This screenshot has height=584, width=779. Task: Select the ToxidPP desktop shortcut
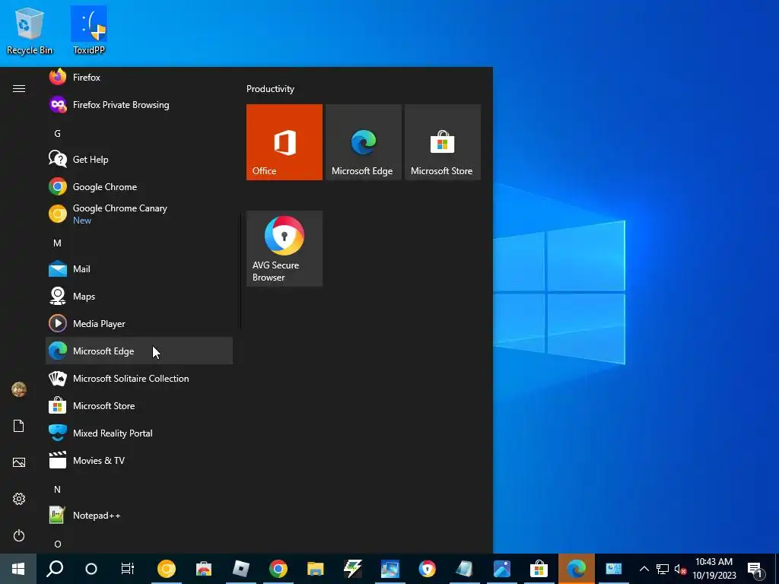89,30
